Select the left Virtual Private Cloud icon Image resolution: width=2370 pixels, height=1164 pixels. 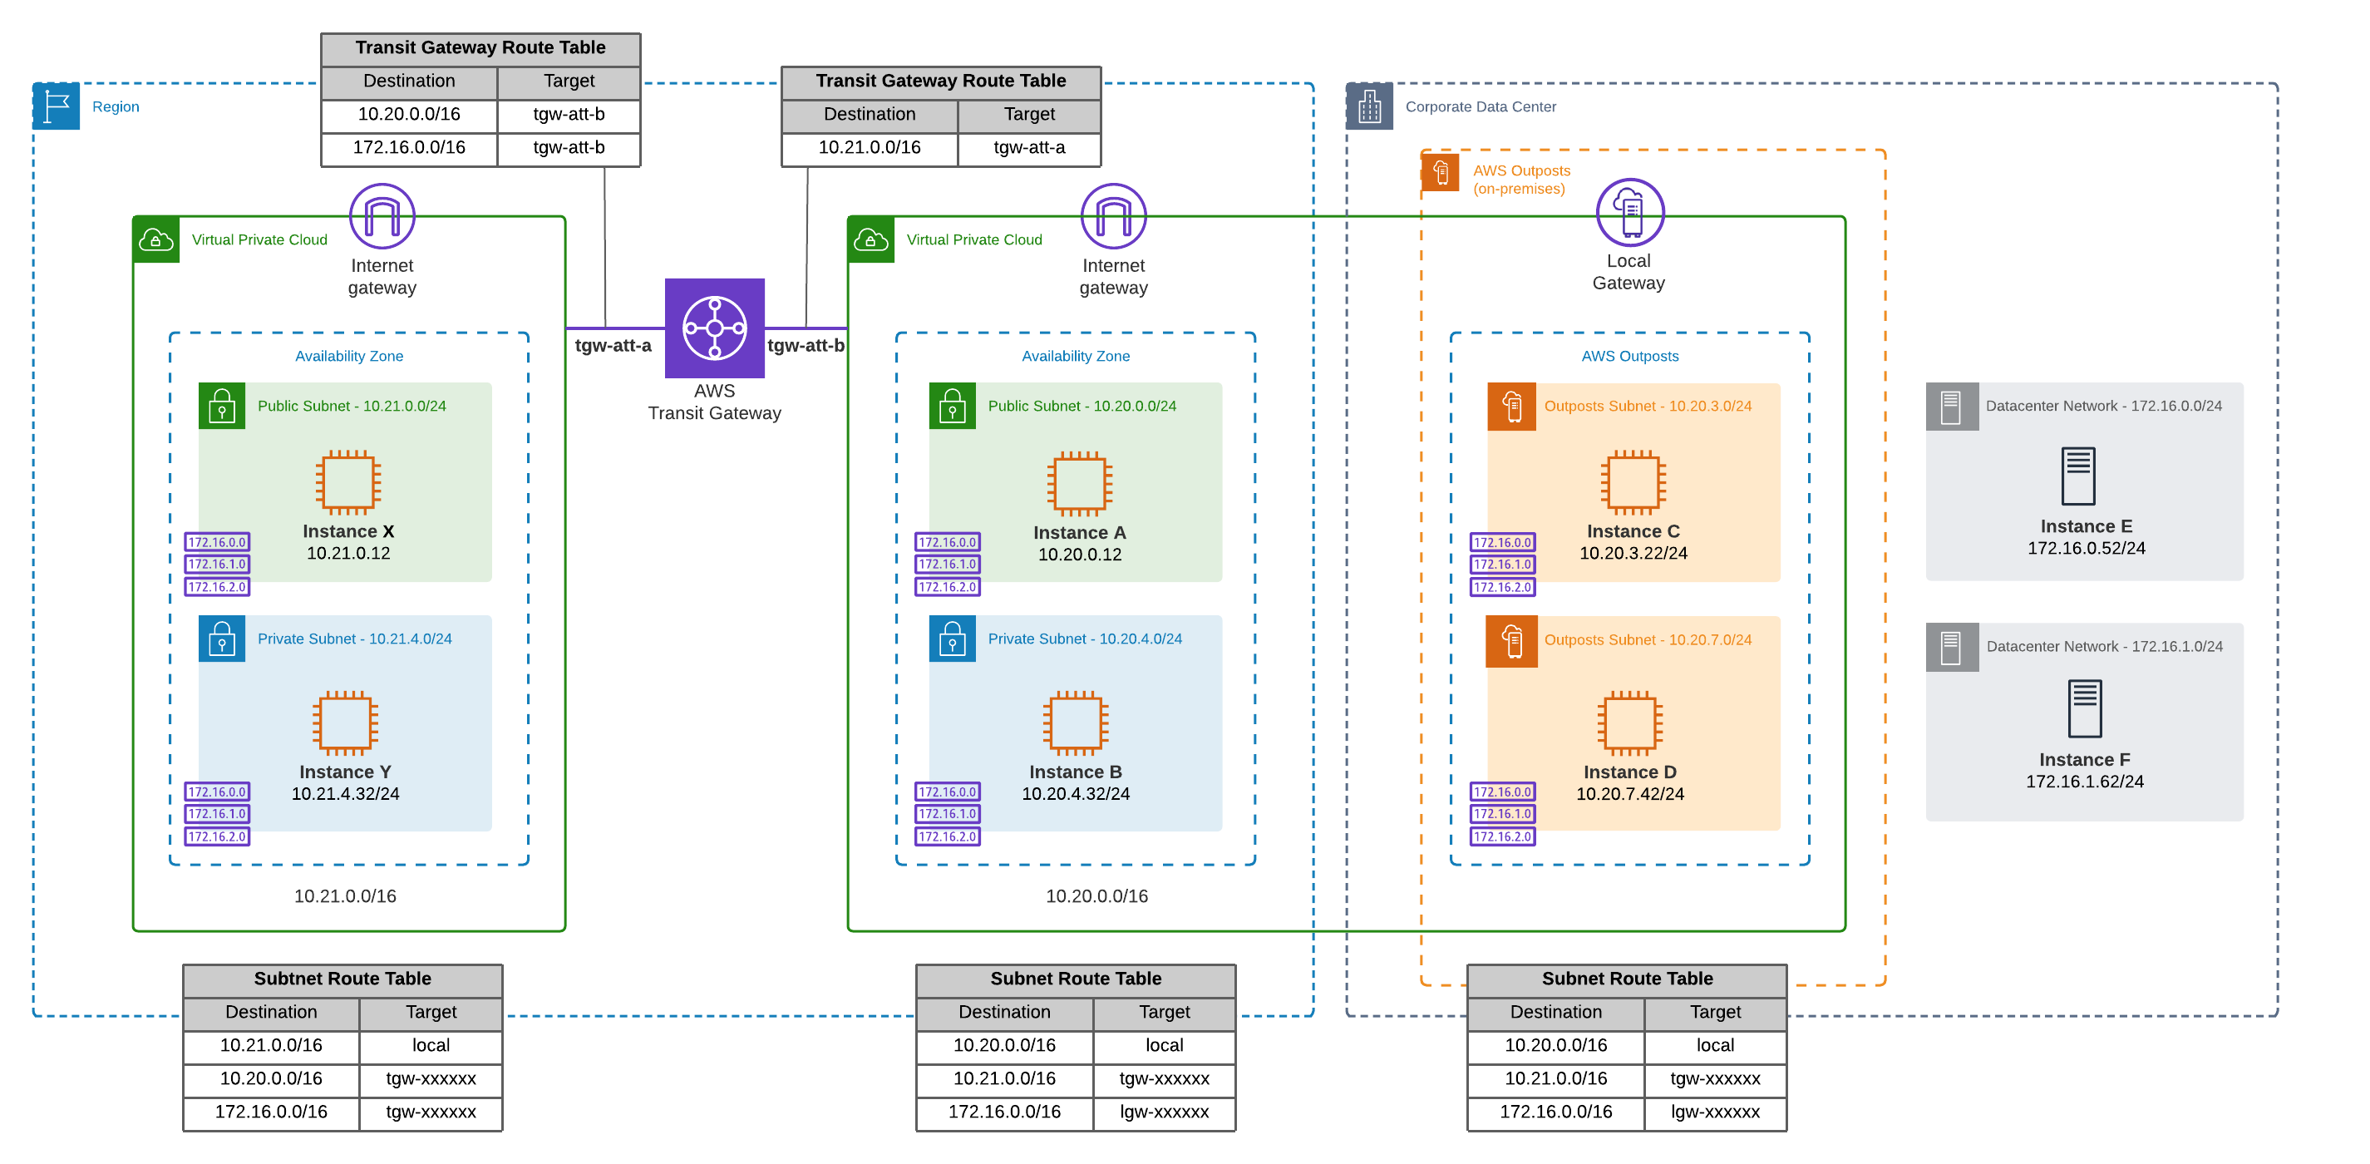coord(155,239)
